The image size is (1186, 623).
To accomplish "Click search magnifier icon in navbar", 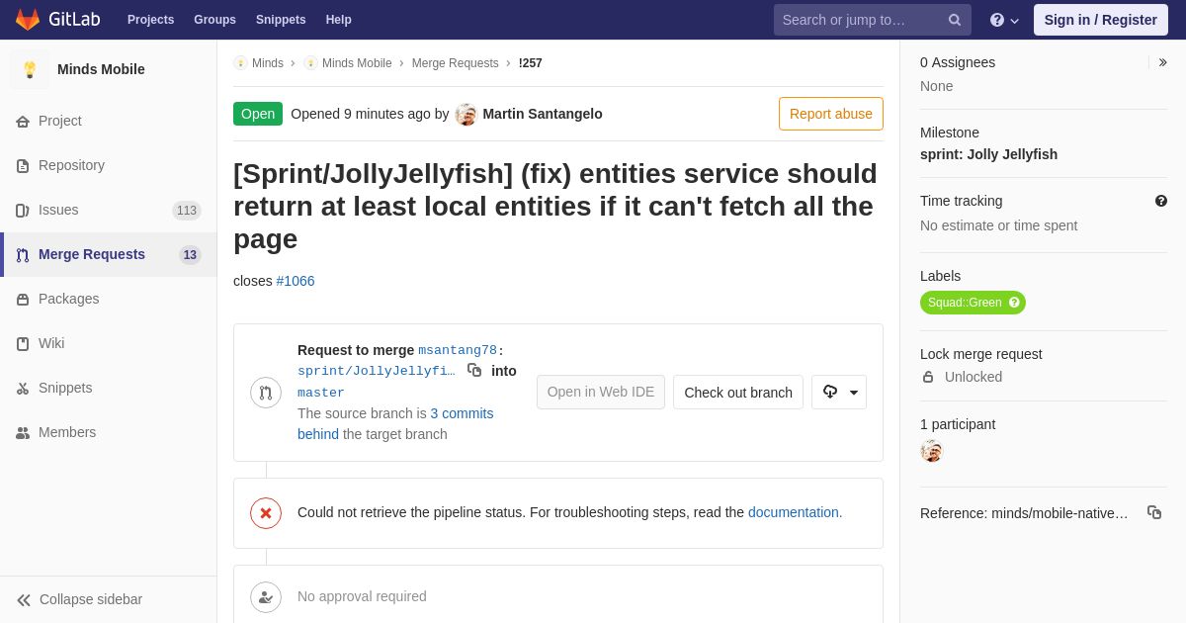I will pos(955,20).
